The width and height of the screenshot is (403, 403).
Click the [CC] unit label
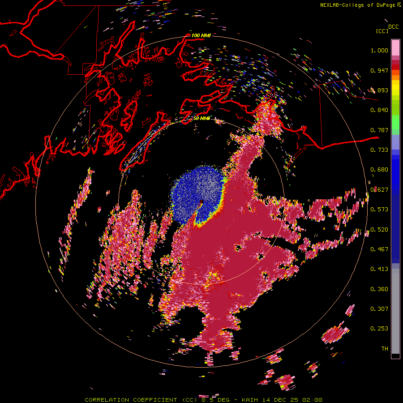382,31
